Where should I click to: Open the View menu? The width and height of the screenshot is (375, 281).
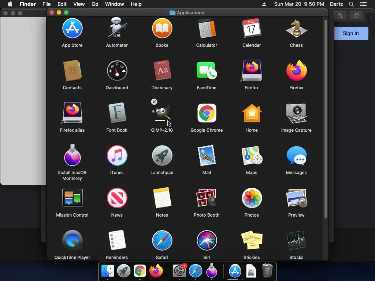[79, 4]
